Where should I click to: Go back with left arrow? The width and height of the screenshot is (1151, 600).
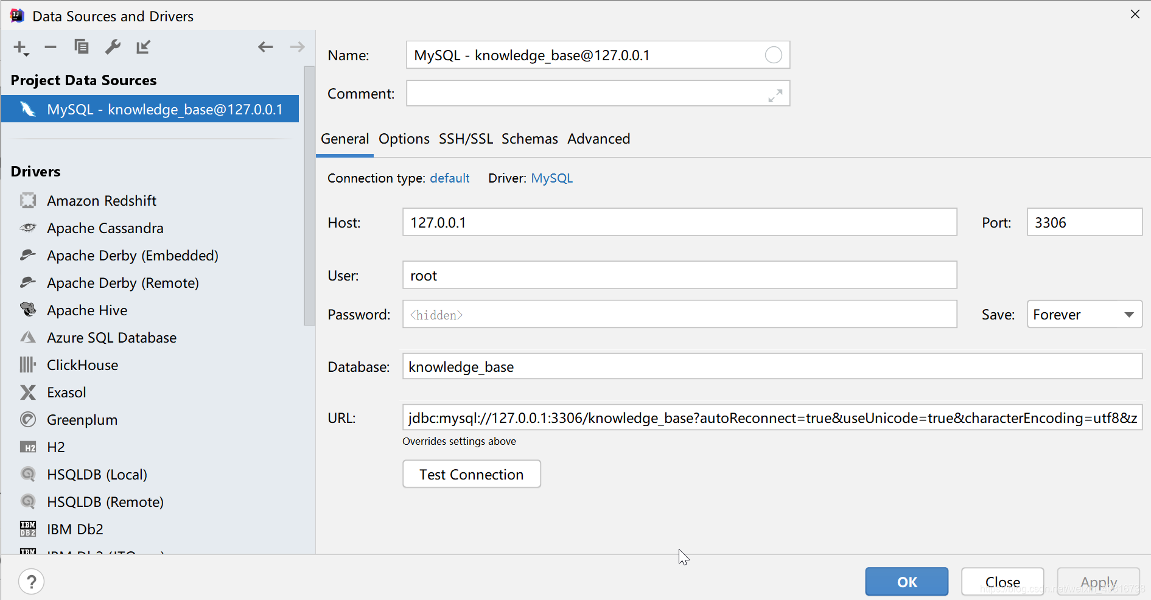265,47
